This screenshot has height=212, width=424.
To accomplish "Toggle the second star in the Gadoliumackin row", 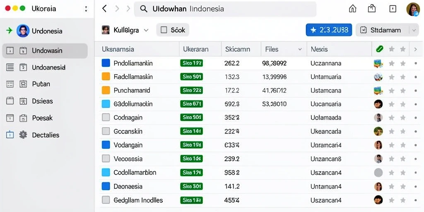I will coord(403,104).
